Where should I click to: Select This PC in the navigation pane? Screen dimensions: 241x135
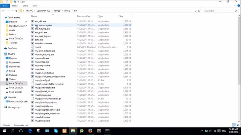[11, 54]
